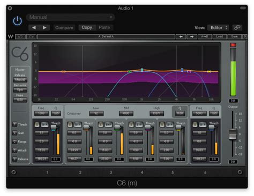Click the master Range stepper

(14, 141)
